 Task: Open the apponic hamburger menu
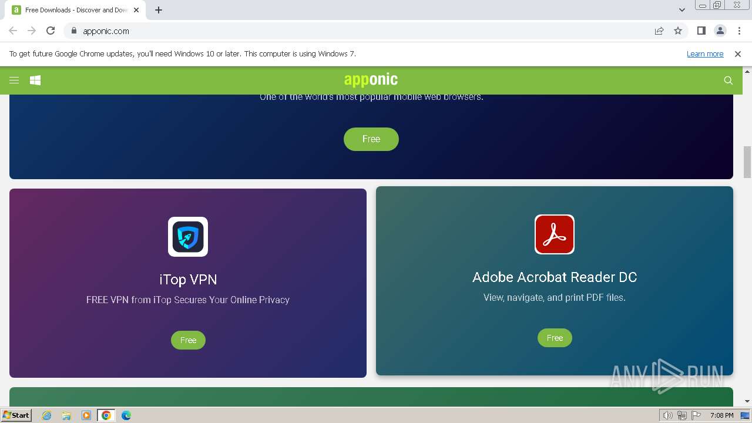point(14,80)
